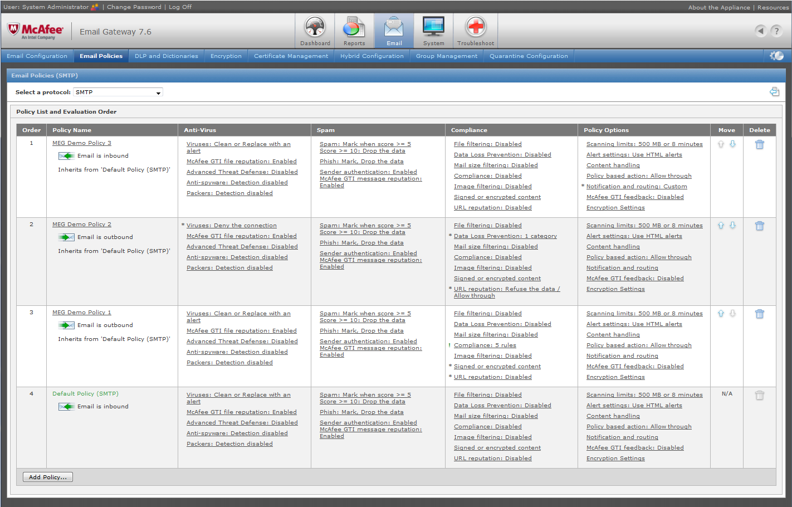Open MEG Demo Policy 1 Signed or encrypted content
Screen dimensions: 792x507
pyautogui.click(x=497, y=367)
